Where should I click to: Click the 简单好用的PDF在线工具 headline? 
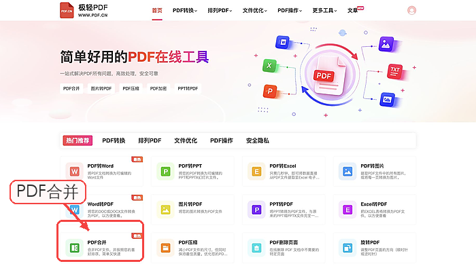pyautogui.click(x=135, y=57)
